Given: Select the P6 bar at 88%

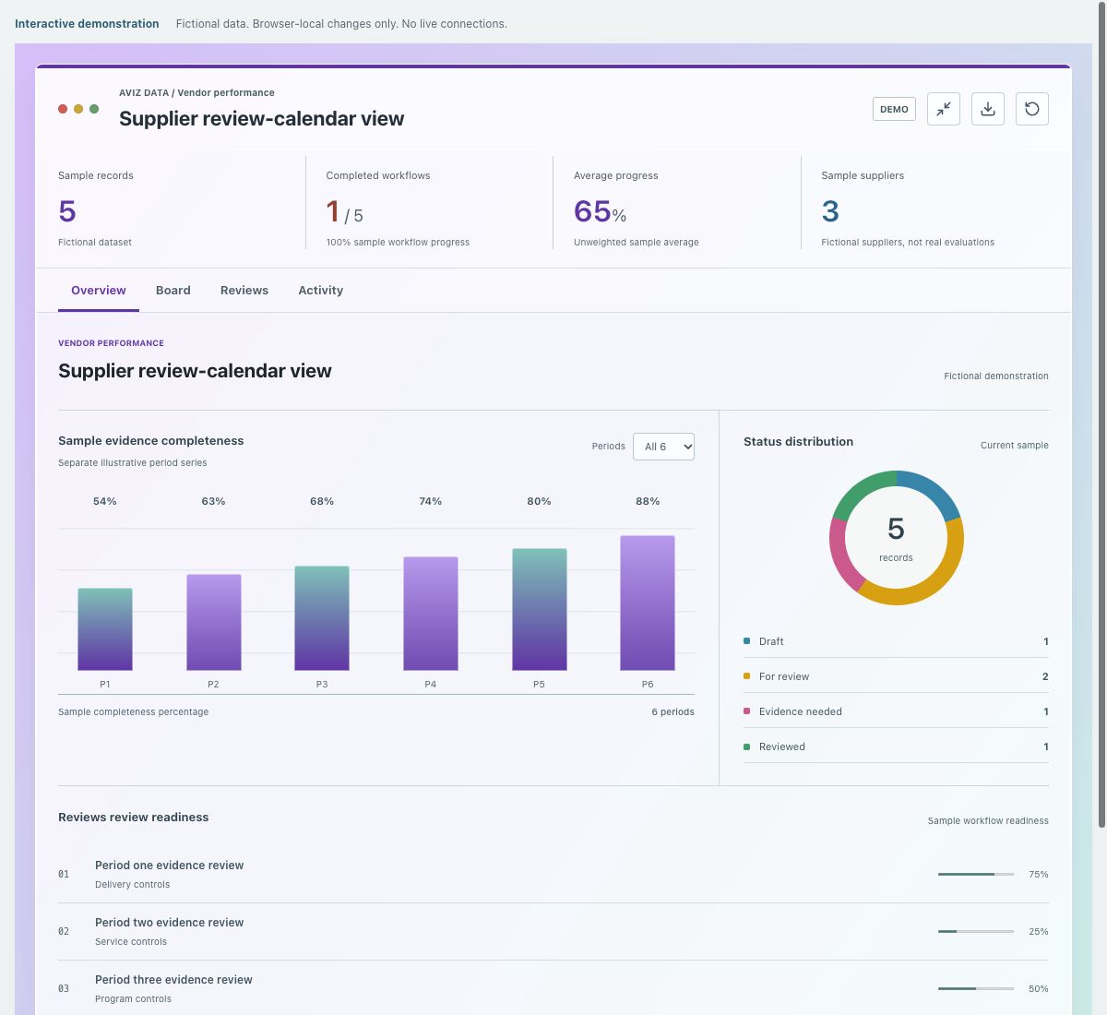Looking at the screenshot, I should pyautogui.click(x=648, y=603).
